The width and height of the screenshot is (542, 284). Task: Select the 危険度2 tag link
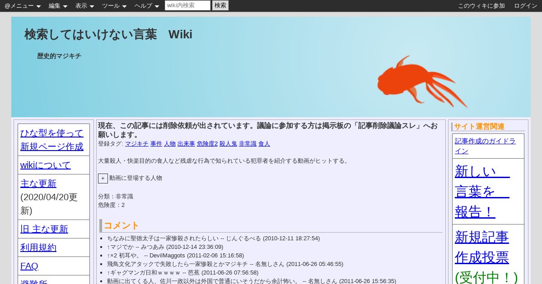click(x=207, y=144)
